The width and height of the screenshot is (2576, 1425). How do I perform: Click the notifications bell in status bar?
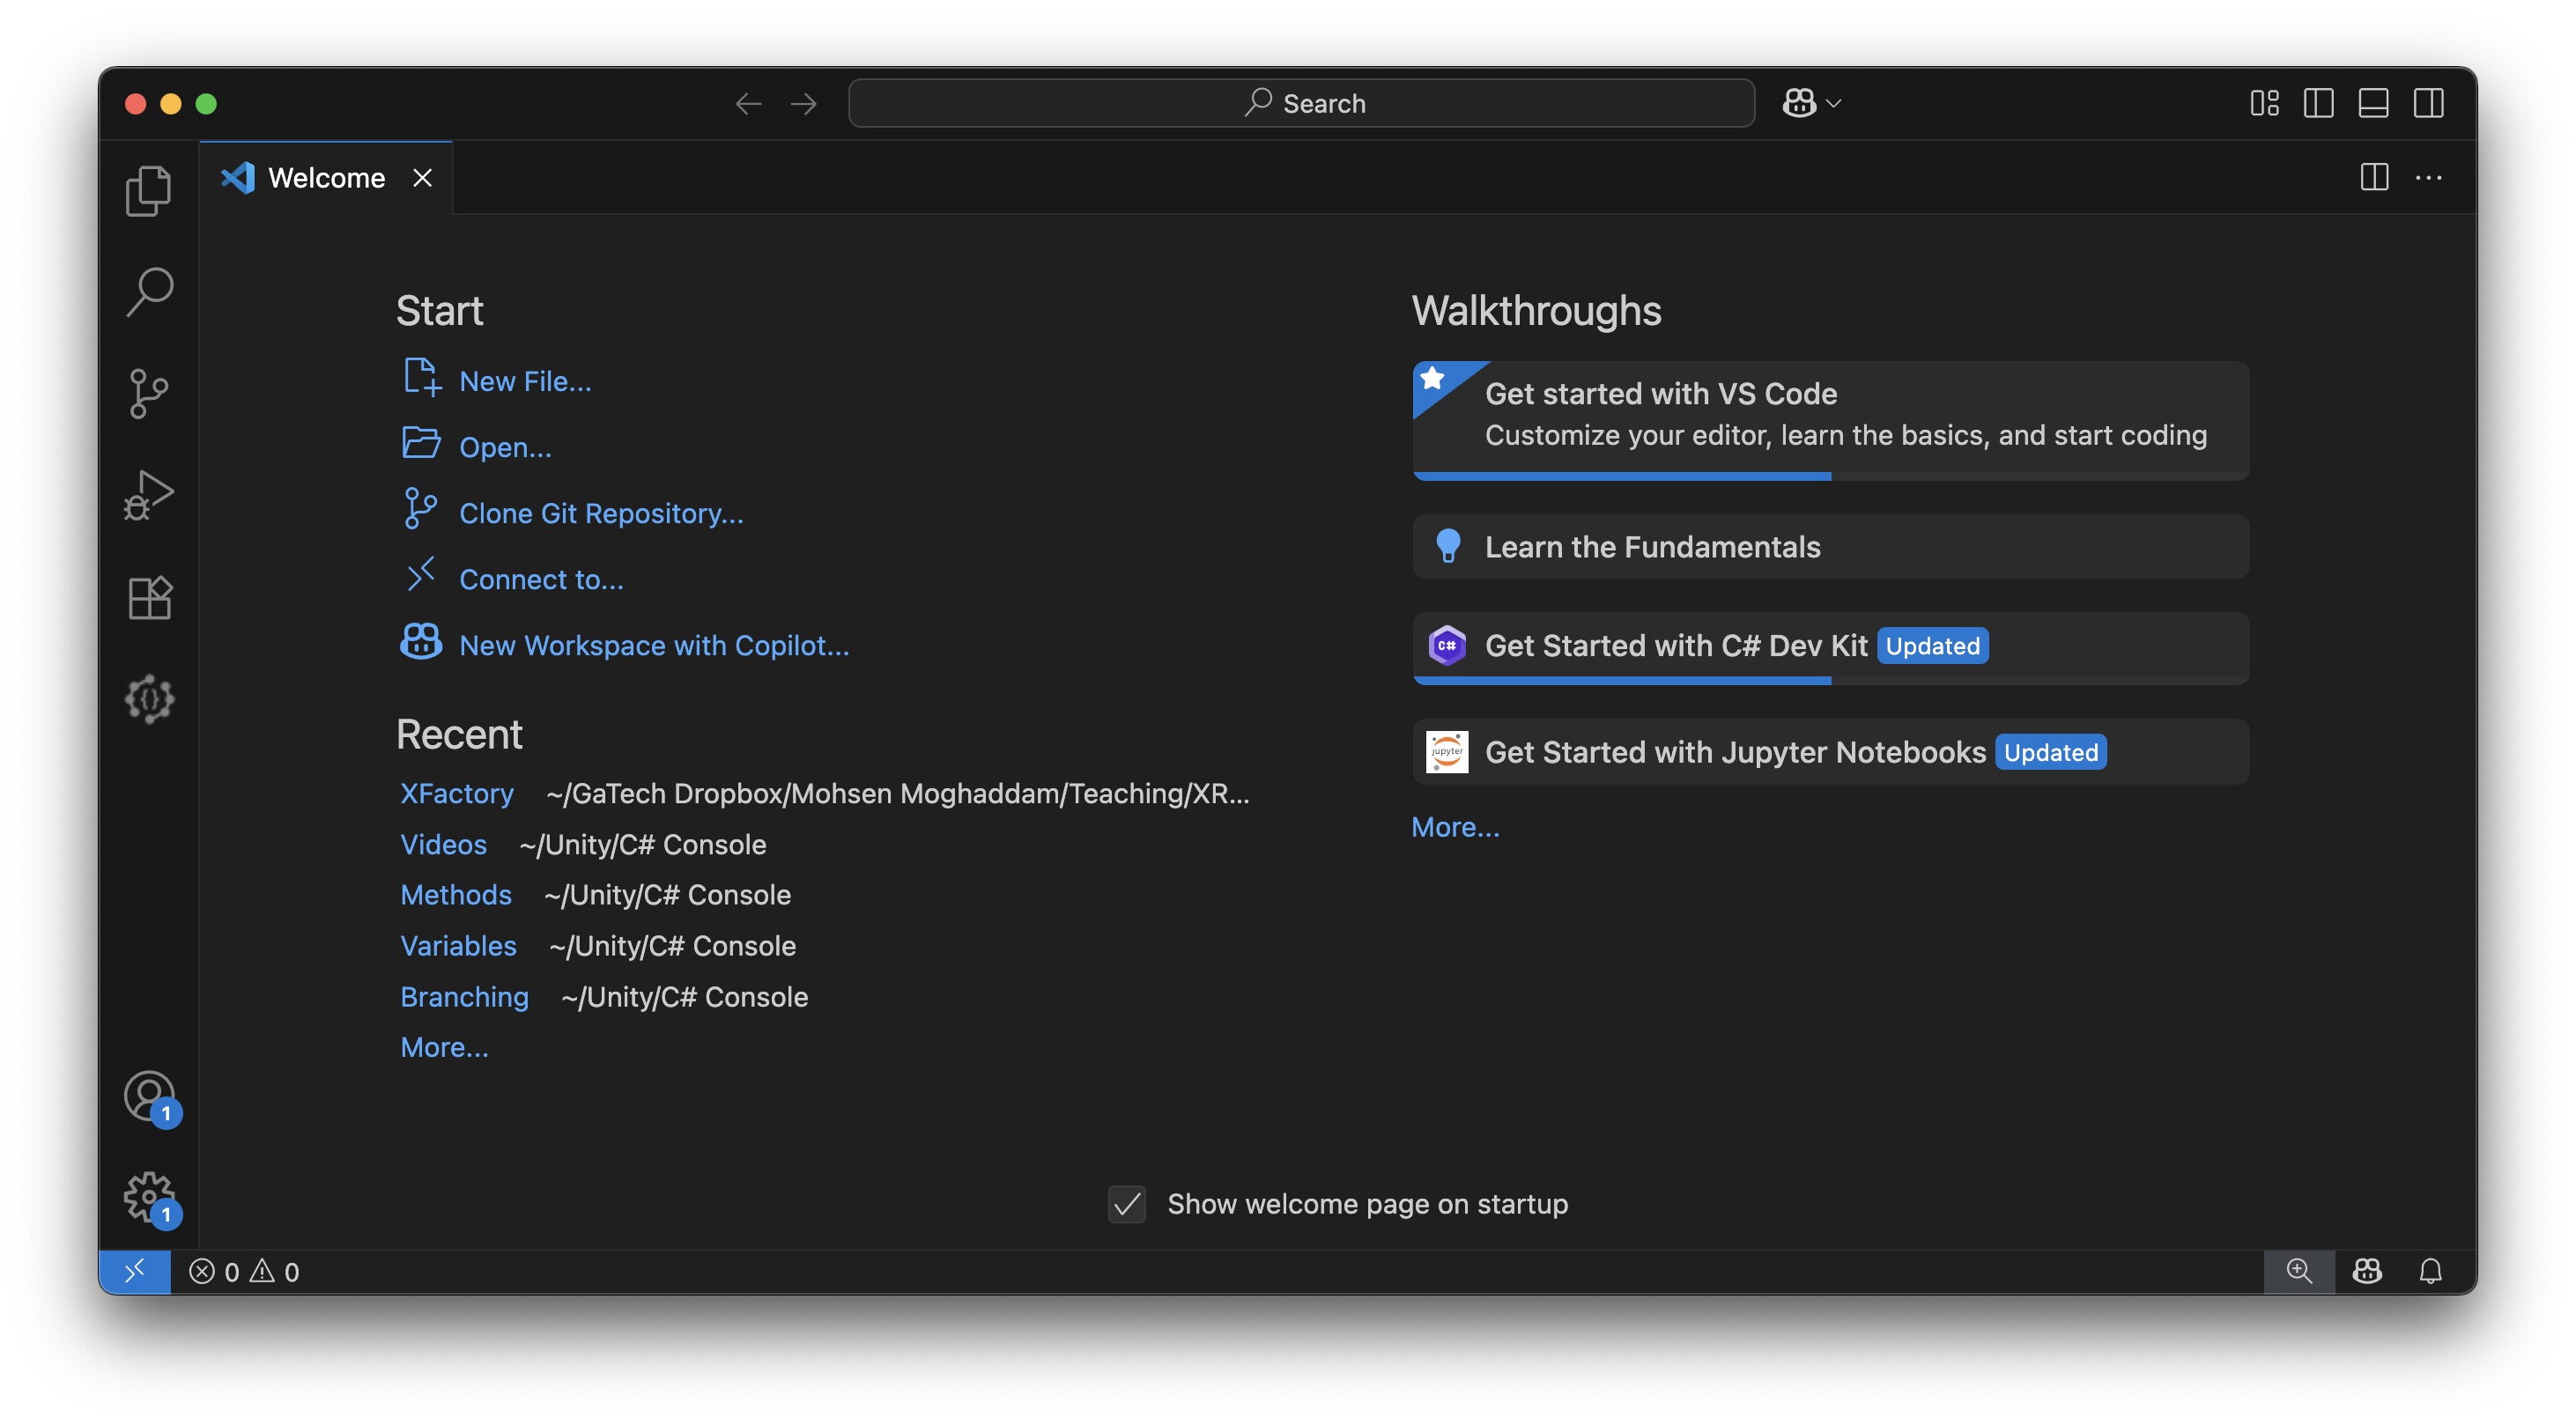point(2429,1270)
